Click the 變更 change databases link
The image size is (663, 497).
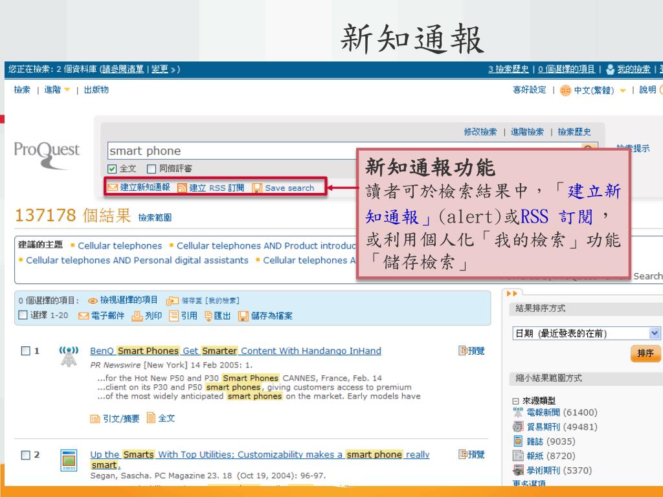tap(160, 69)
